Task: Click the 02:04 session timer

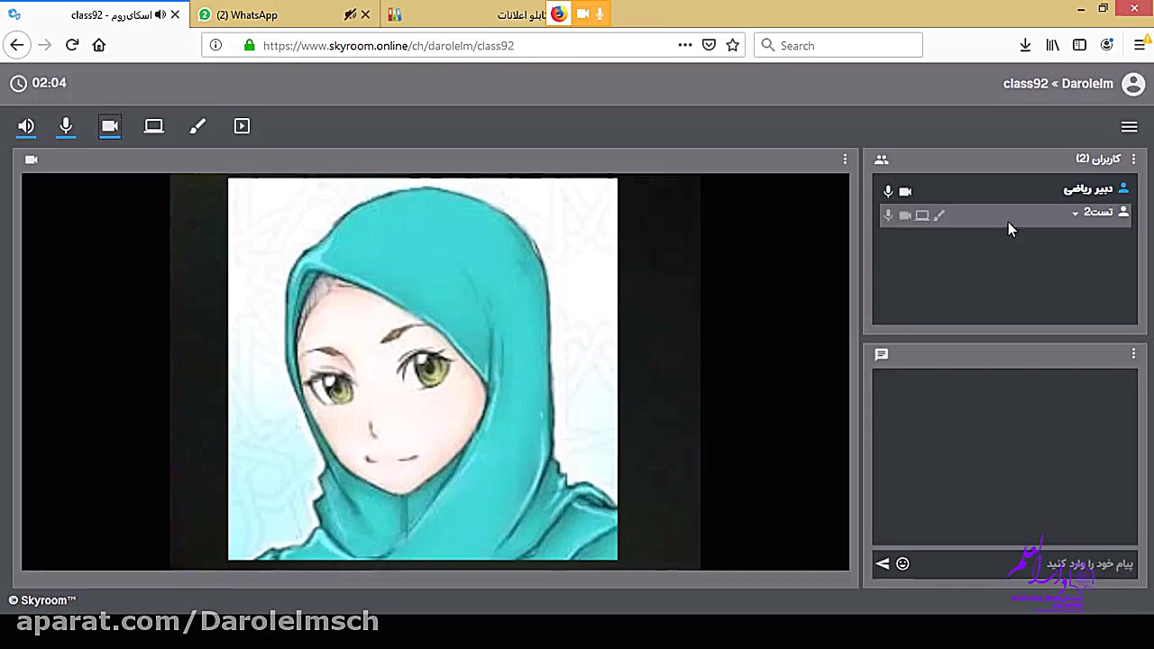Action: click(50, 83)
